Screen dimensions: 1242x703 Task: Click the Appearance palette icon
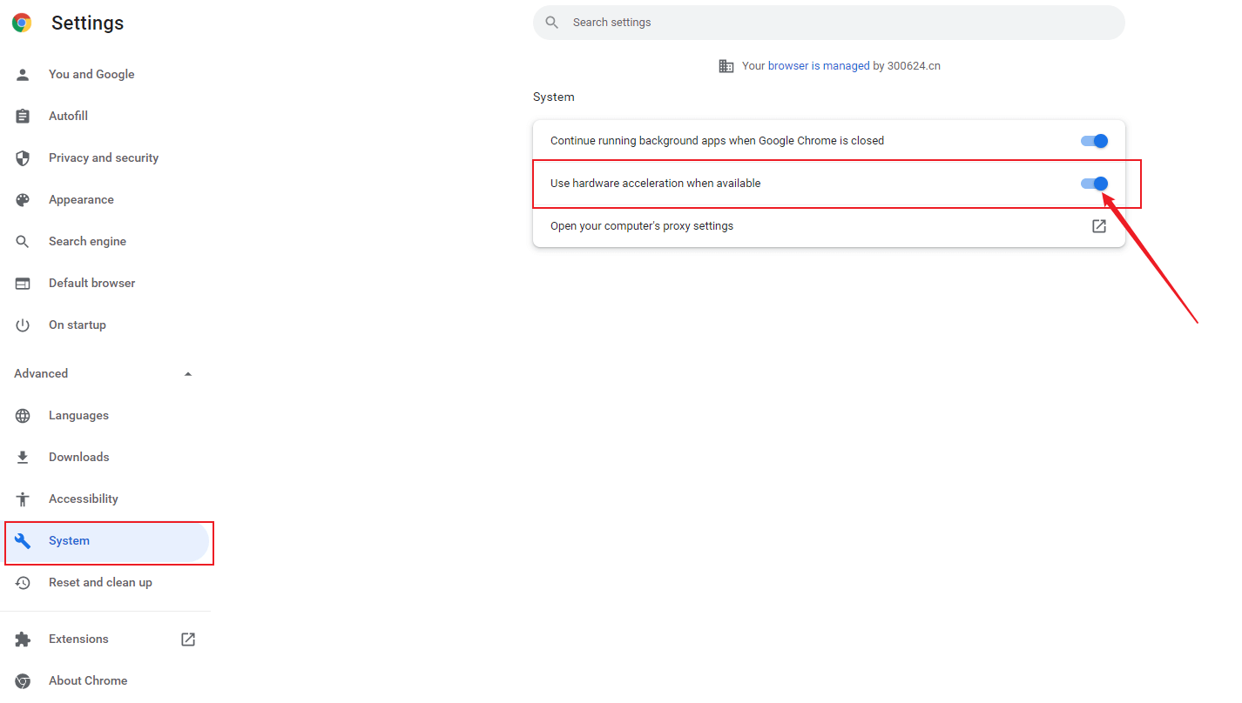[23, 200]
